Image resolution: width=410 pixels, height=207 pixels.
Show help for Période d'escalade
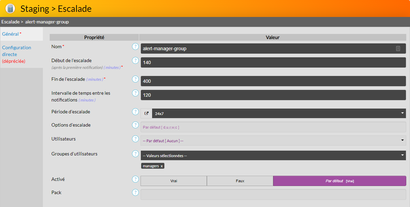tap(135, 112)
